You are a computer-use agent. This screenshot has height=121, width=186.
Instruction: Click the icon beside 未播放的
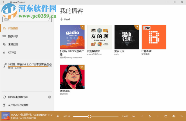click(4, 44)
